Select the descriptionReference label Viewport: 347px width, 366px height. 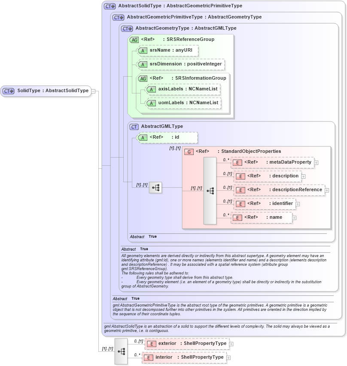297,189
